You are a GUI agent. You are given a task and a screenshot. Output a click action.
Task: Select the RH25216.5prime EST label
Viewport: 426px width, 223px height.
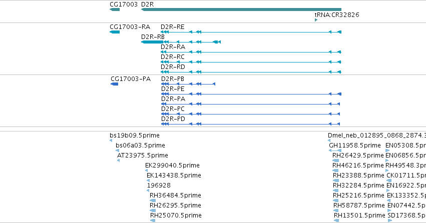point(358,195)
